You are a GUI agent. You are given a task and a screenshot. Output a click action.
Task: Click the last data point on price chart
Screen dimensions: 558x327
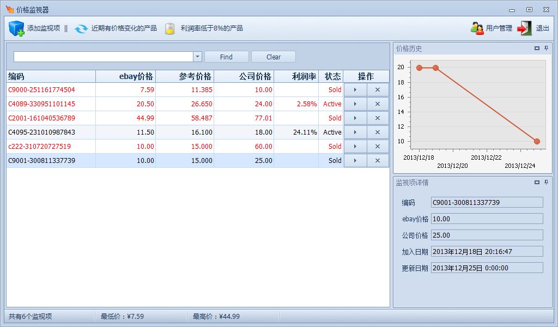click(x=537, y=141)
